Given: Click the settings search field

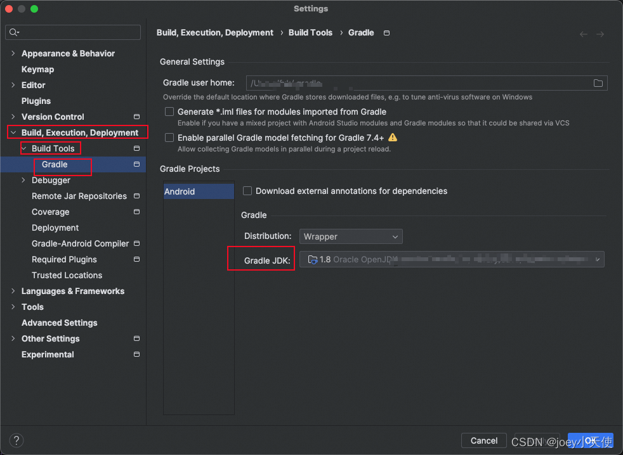Looking at the screenshot, I should (x=73, y=32).
